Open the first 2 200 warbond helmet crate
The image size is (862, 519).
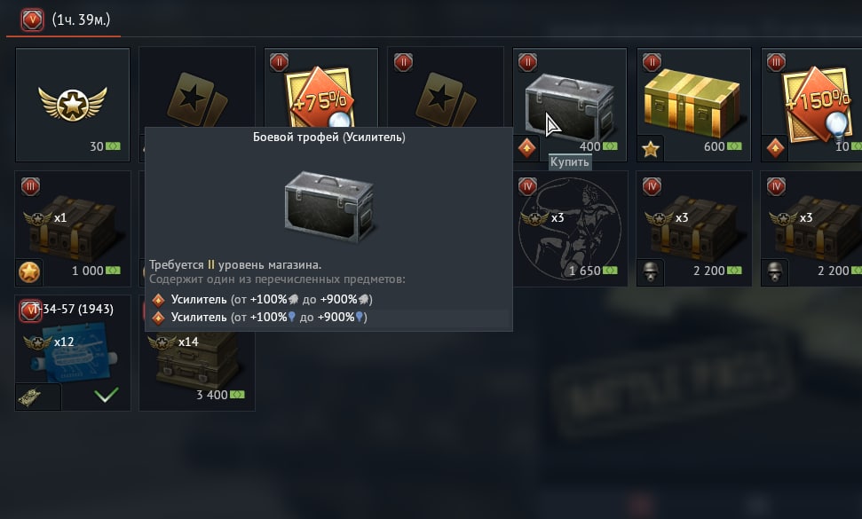click(x=694, y=229)
